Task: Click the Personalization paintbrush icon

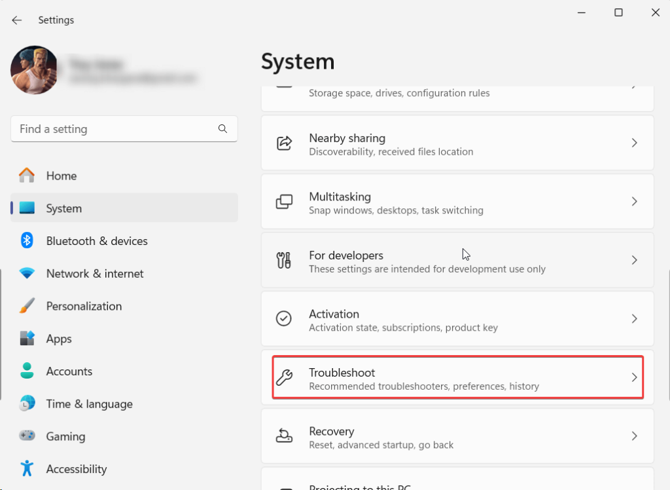Action: click(27, 306)
